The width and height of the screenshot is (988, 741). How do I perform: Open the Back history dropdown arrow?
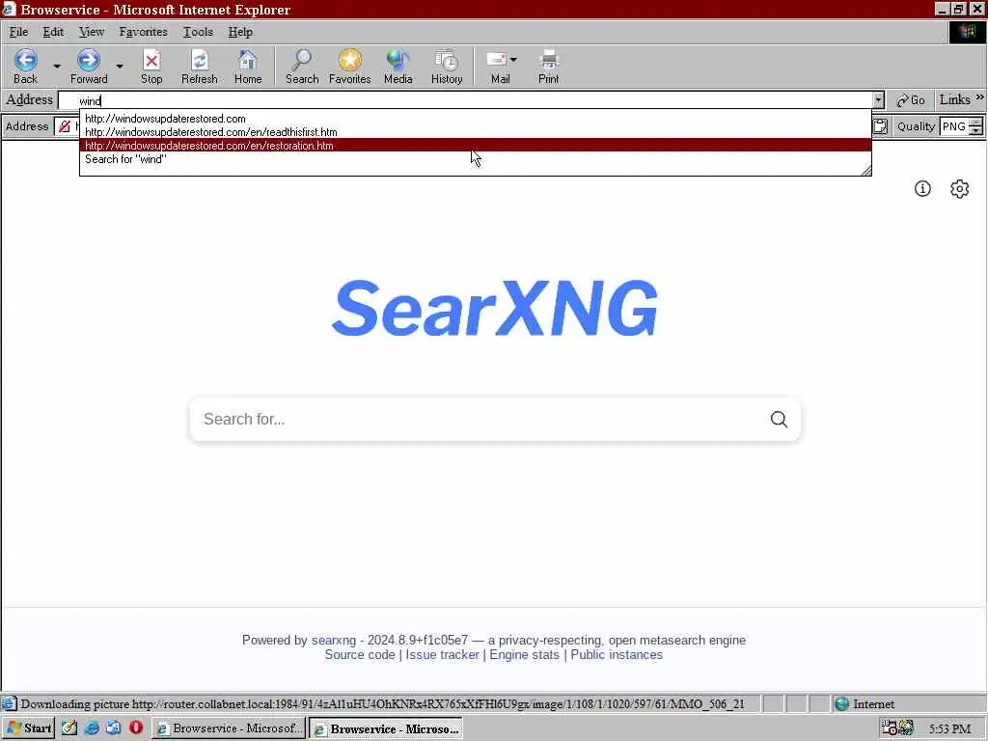[x=57, y=67]
